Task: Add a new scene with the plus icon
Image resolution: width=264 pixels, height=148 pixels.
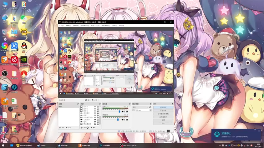Action: pos(60,128)
